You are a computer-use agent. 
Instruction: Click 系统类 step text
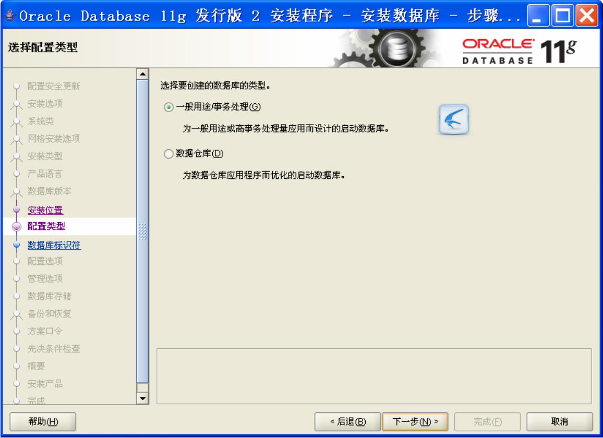click(x=41, y=121)
